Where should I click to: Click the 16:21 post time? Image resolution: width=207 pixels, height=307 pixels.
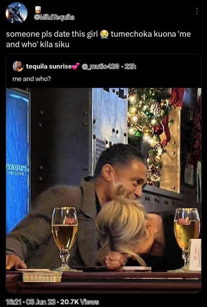click(x=14, y=302)
